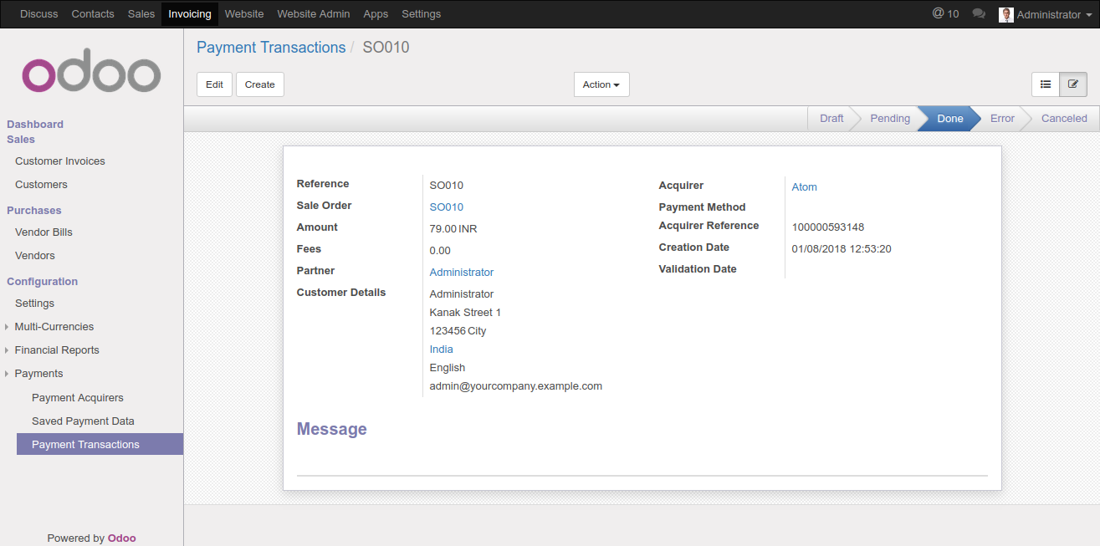Go back to Payment Transactions breadcrumb
1100x546 pixels.
tap(271, 48)
